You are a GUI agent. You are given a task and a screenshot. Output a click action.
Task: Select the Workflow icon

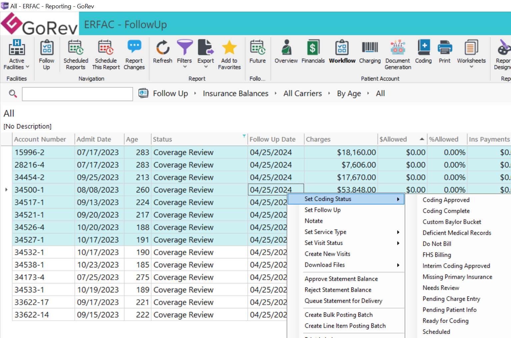(342, 47)
